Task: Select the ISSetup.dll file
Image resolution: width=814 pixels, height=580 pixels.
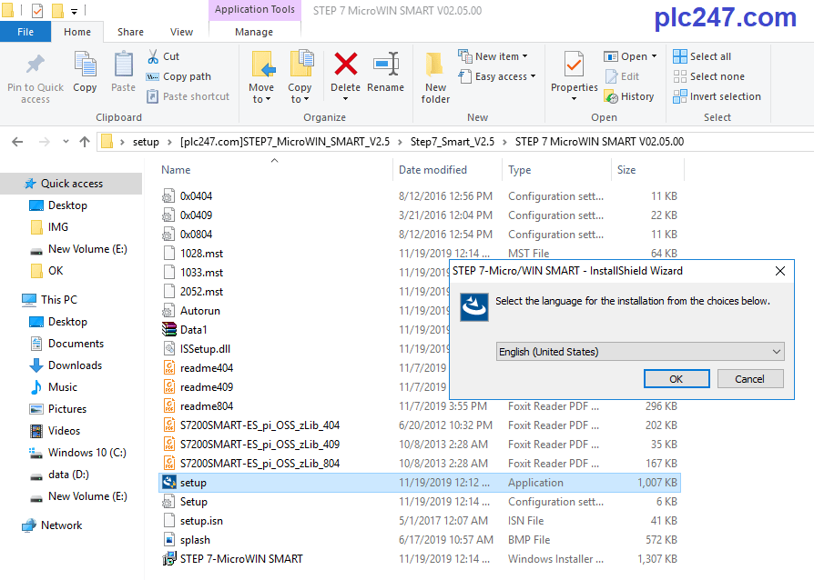Action: [x=205, y=349]
